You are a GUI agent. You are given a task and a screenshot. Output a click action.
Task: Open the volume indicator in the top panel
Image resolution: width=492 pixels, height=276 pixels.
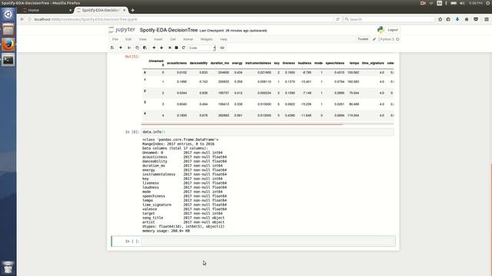462,3
